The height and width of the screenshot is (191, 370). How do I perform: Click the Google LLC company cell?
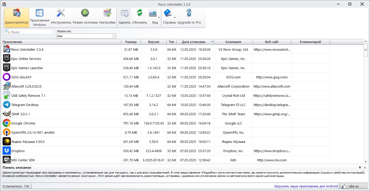(x=233, y=123)
